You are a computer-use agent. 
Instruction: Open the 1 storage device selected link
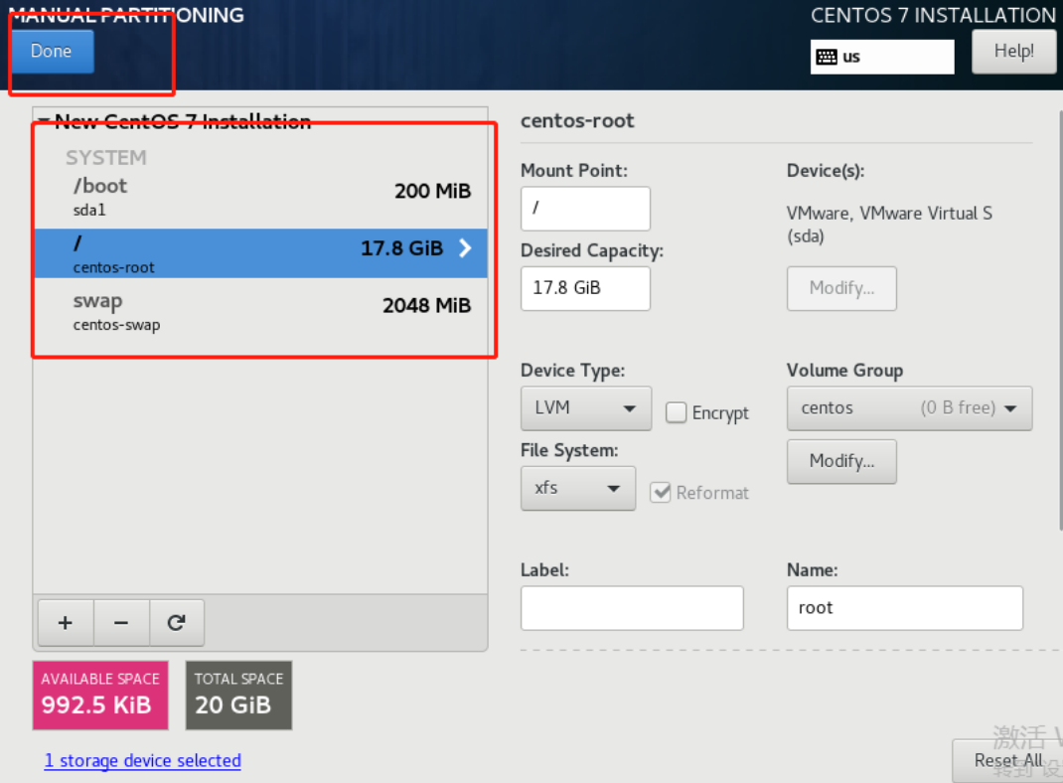pyautogui.click(x=142, y=760)
